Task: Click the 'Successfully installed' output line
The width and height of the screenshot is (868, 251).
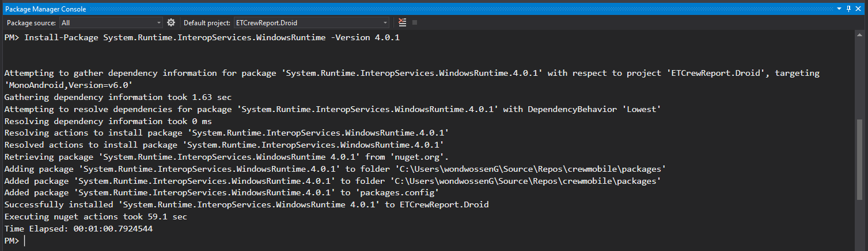Action: click(247, 204)
